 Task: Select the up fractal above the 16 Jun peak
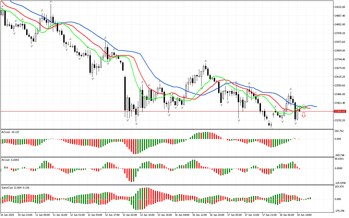pos(206,61)
